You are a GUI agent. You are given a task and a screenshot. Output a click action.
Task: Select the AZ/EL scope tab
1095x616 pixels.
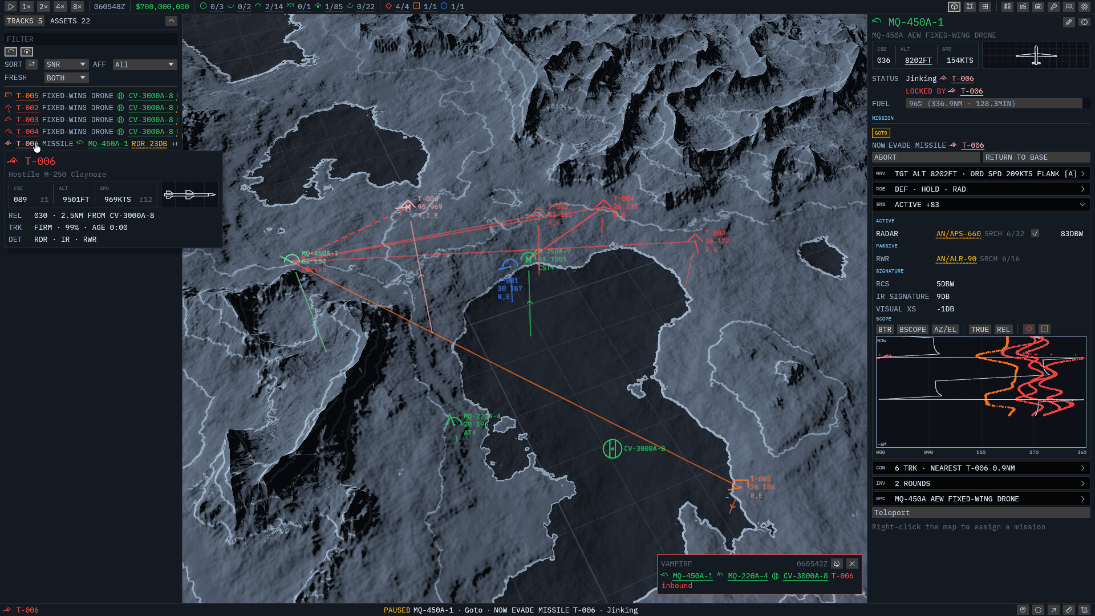click(945, 330)
